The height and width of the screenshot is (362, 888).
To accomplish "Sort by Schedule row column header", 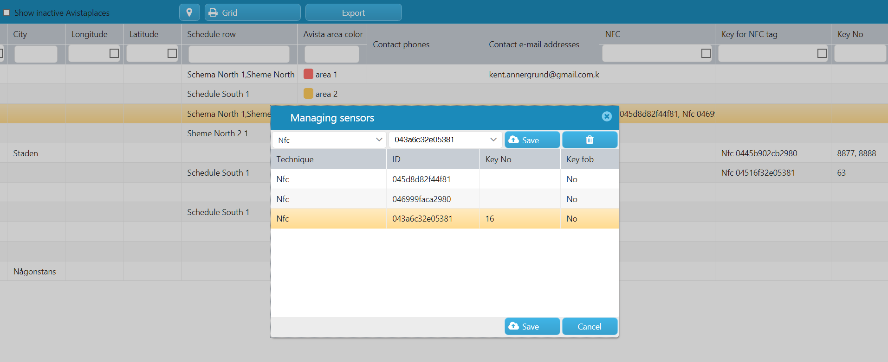I will pos(239,34).
